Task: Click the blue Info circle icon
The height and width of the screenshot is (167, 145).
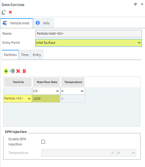Action: pos(38,23)
